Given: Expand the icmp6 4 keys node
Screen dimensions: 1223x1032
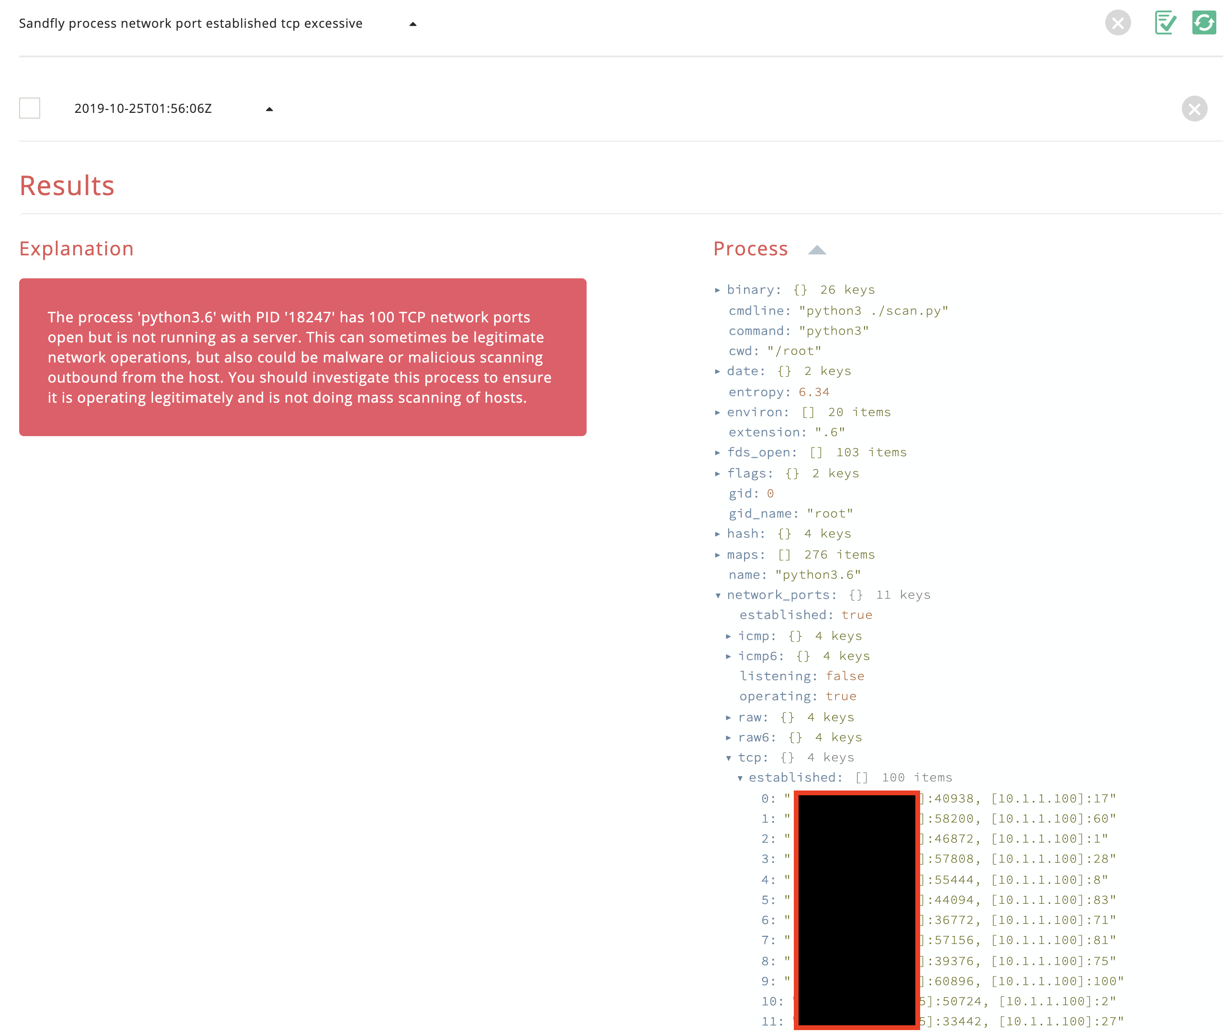Looking at the screenshot, I should tap(728, 657).
